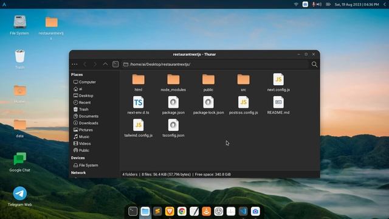Click the Wi-Fi icon in the top panel
This screenshot has height=219, width=389.
point(296,4)
